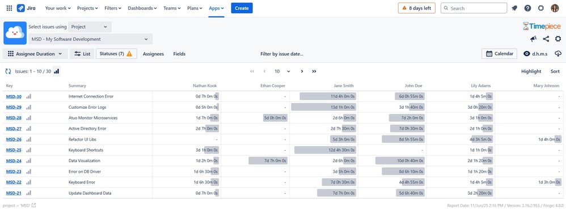The width and height of the screenshot is (566, 209).
Task: Open the Apps menu in the top navigation
Action: pos(216,8)
